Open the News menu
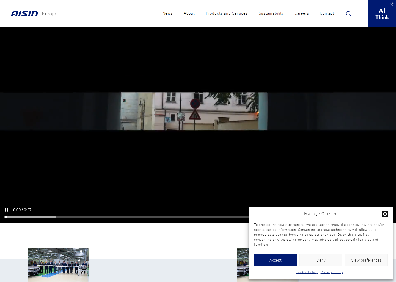The image size is (396, 282). [167, 13]
